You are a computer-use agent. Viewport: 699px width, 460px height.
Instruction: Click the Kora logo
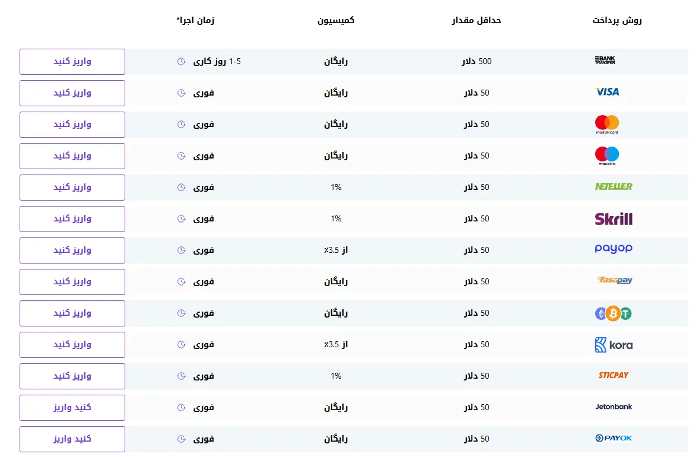click(613, 345)
